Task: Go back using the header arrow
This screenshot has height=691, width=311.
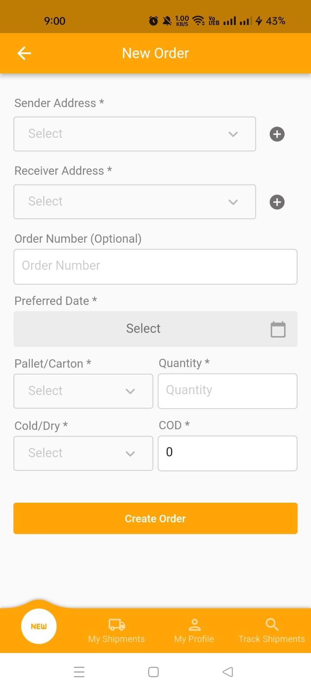Action: (24, 53)
